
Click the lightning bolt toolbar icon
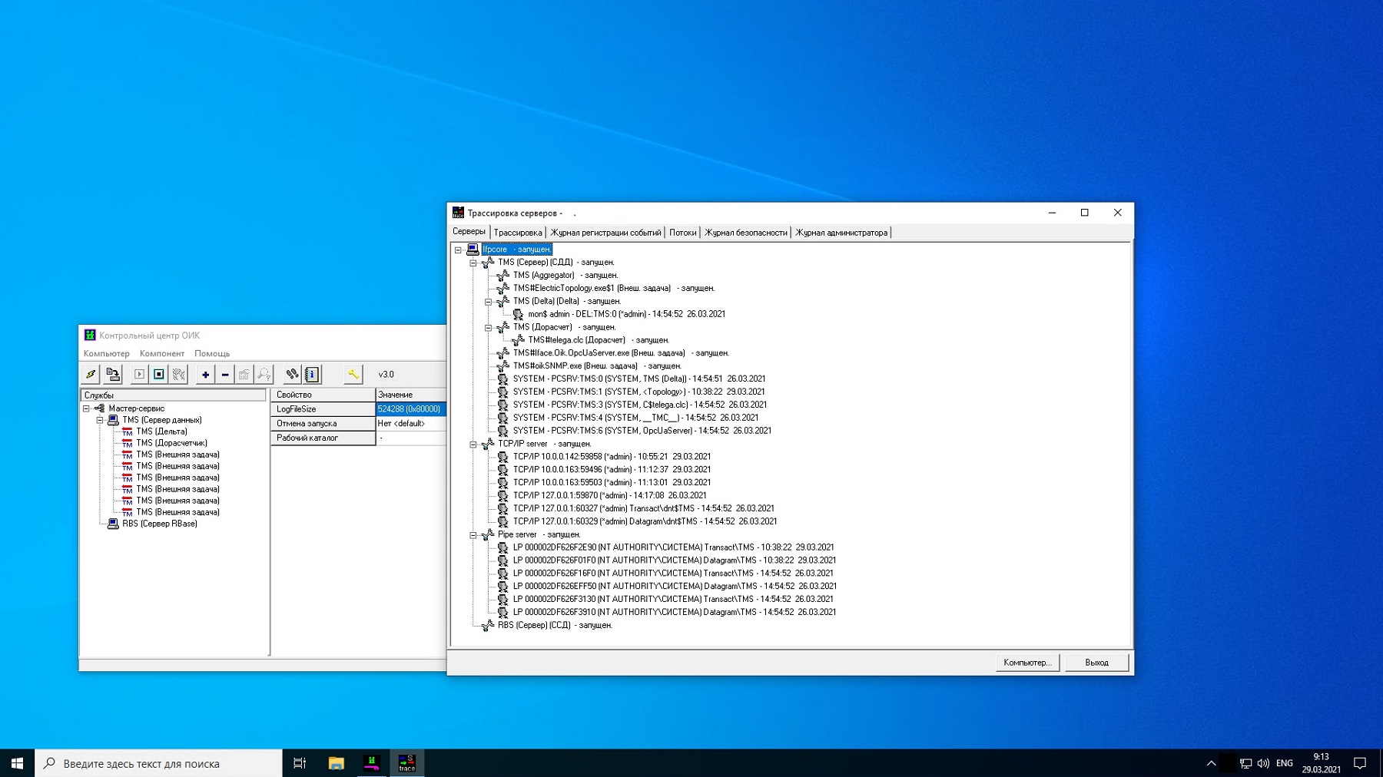click(91, 375)
